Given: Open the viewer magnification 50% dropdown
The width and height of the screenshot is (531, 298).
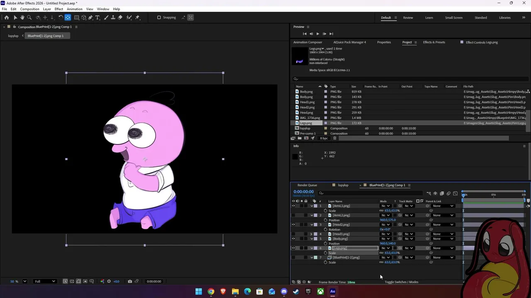Looking at the screenshot, I should (x=24, y=281).
